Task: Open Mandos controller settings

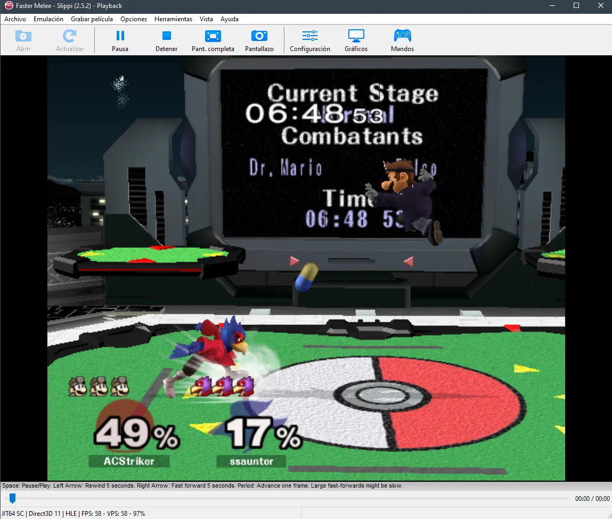Action: click(402, 40)
